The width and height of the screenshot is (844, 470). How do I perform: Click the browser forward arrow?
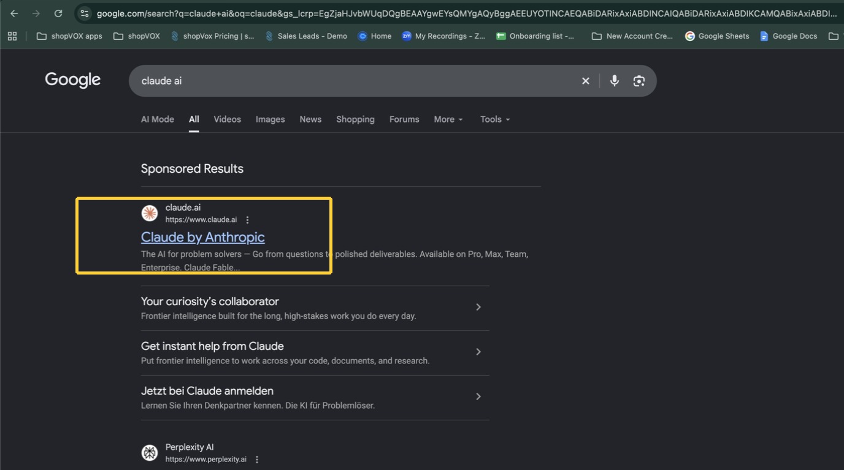coord(36,13)
